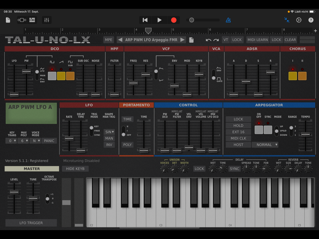Screen dimensions: 319x239
Task: Switch to MPE mode tab
Action: pyautogui.click(x=108, y=40)
